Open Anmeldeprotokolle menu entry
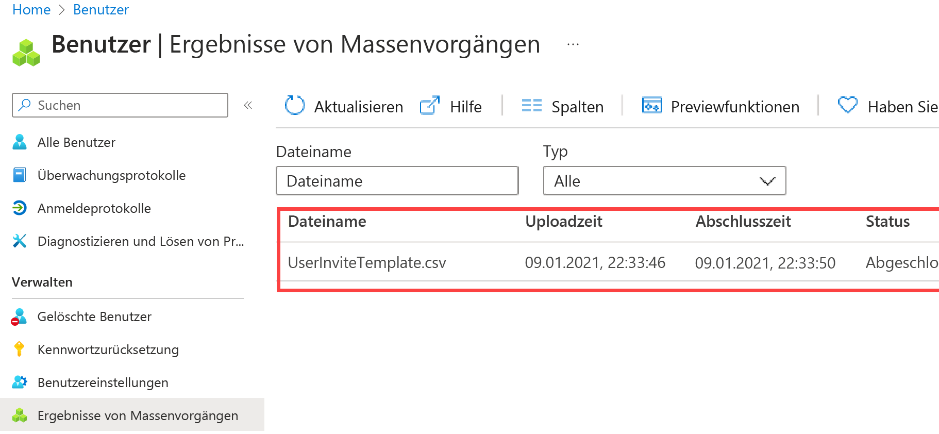 (x=94, y=208)
